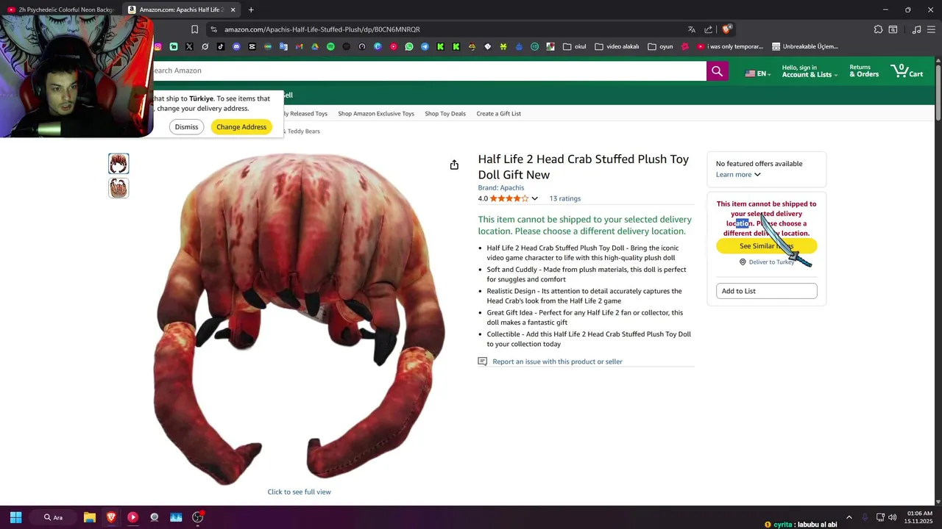Expand the star rating breakdown arrow
This screenshot has height=529, width=942.
(534, 198)
